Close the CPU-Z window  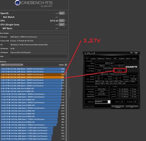coord(136,53)
